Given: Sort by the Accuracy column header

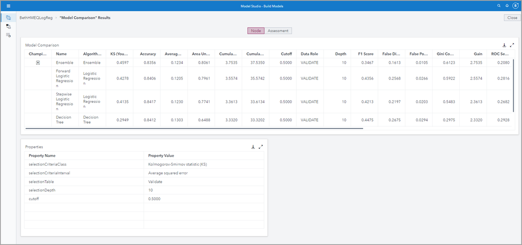Looking at the screenshot, I should [x=148, y=54].
